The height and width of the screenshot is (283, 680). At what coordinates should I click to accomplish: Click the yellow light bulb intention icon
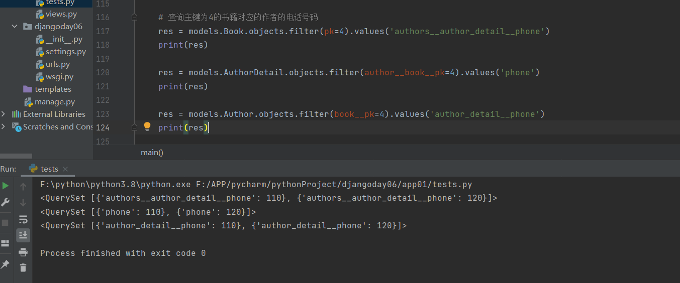pyautogui.click(x=147, y=126)
